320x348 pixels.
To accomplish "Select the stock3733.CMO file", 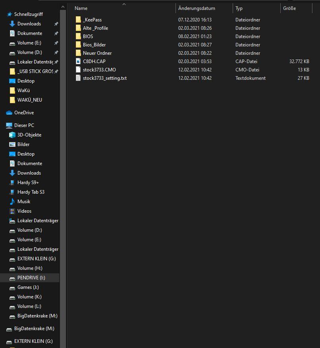I will [99, 70].
